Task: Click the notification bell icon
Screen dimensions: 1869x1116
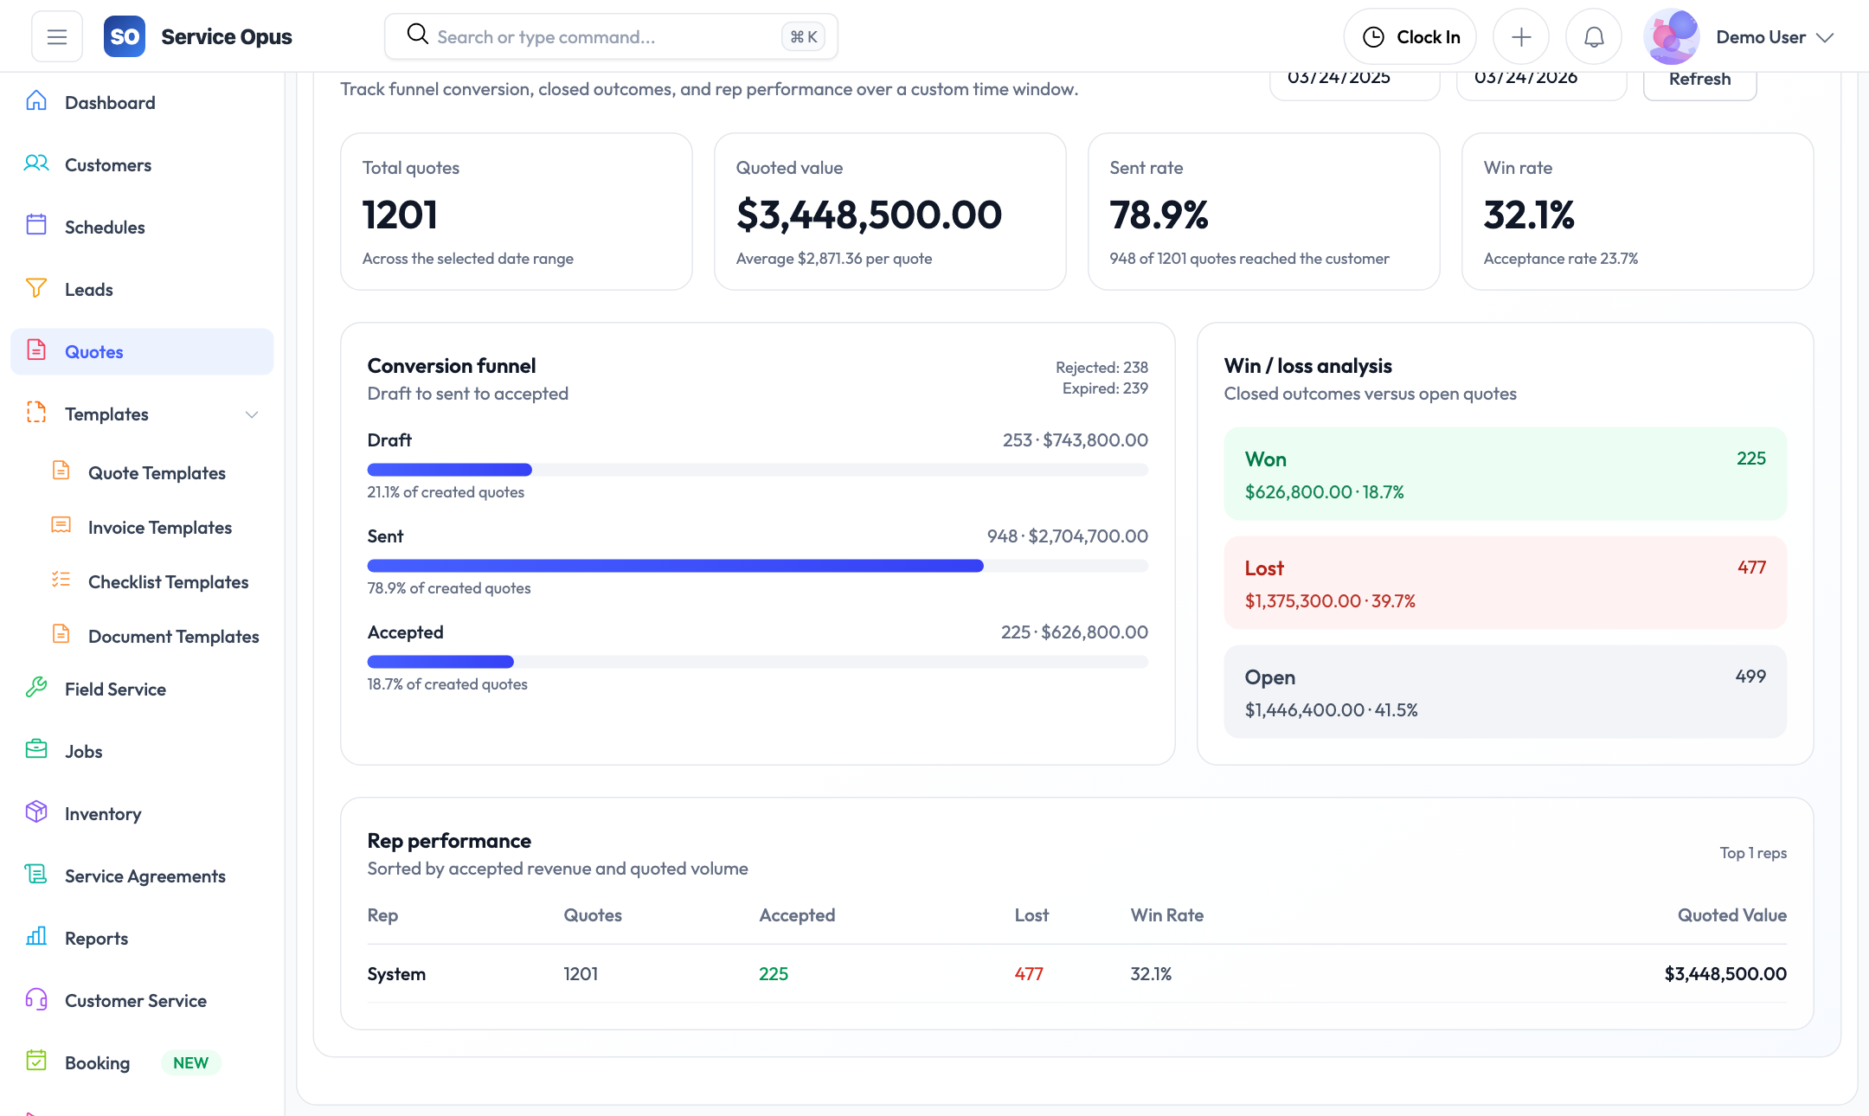Action: tap(1594, 37)
